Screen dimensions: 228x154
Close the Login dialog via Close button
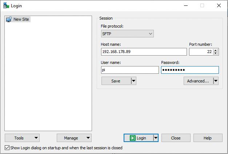(176, 138)
